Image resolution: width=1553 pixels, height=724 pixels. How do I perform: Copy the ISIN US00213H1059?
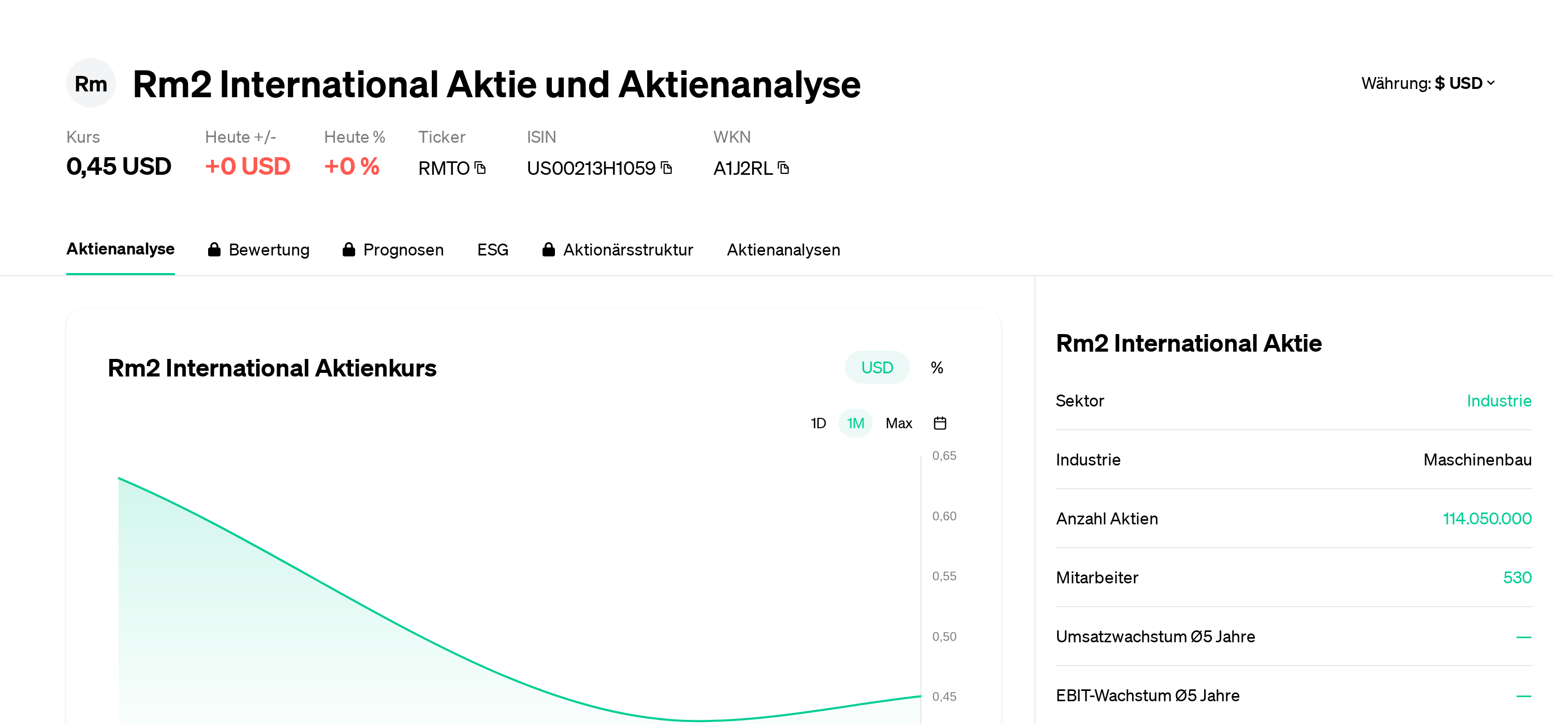666,168
